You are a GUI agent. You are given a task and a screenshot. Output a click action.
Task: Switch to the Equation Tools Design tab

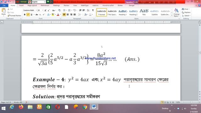click(132, 6)
